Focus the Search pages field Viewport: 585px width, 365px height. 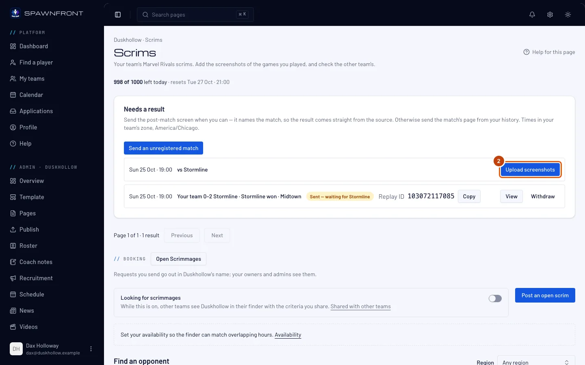(x=195, y=15)
